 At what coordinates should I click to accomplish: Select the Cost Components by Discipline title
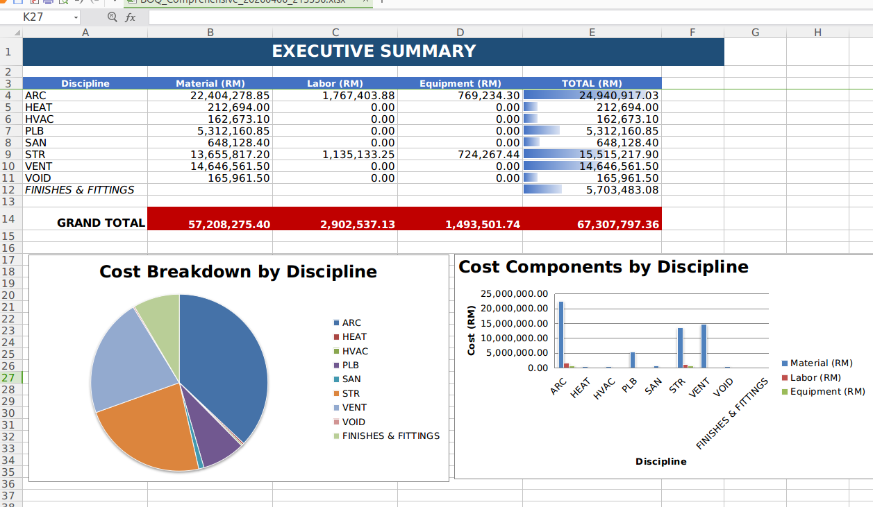tap(604, 267)
